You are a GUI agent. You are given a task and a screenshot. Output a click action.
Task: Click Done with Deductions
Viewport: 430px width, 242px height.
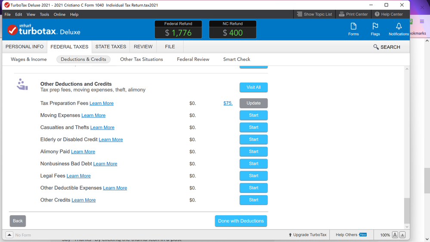pyautogui.click(x=241, y=221)
